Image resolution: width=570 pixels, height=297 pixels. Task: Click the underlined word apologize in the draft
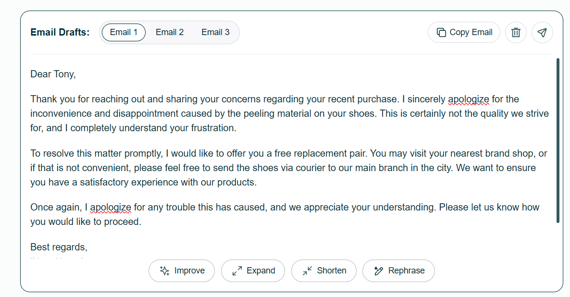pos(469,99)
